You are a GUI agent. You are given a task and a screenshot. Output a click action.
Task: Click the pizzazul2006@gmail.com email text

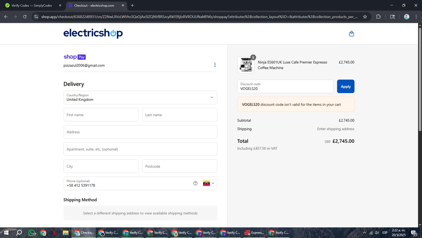tap(84, 65)
